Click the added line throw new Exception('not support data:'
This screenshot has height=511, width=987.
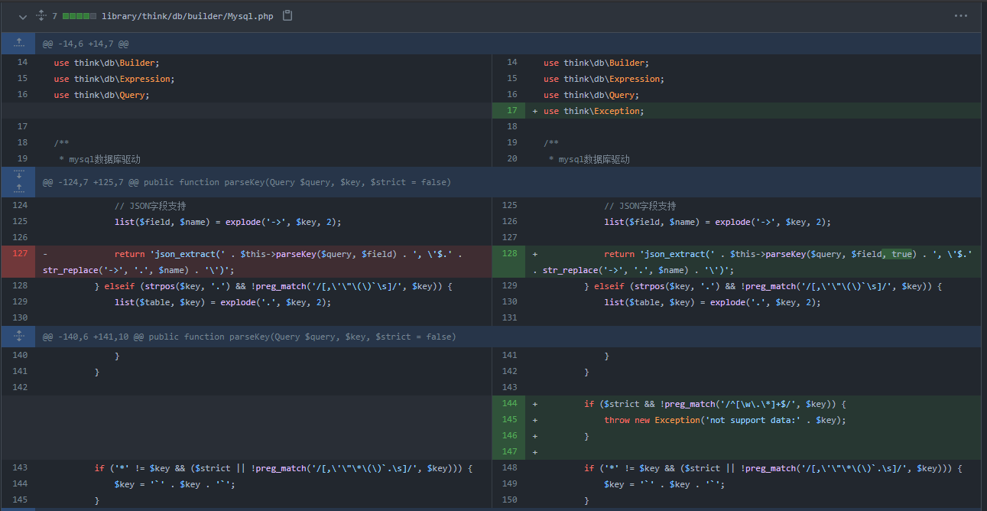coord(724,420)
